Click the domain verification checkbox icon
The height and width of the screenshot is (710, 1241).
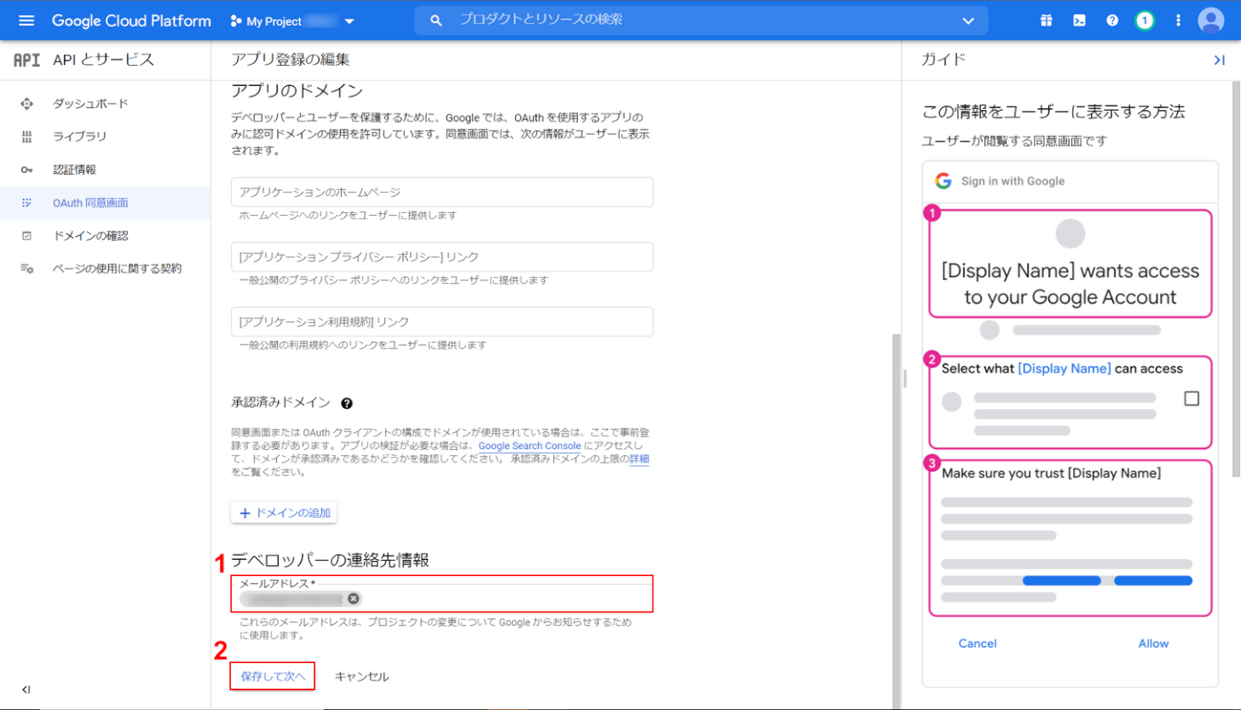[27, 235]
